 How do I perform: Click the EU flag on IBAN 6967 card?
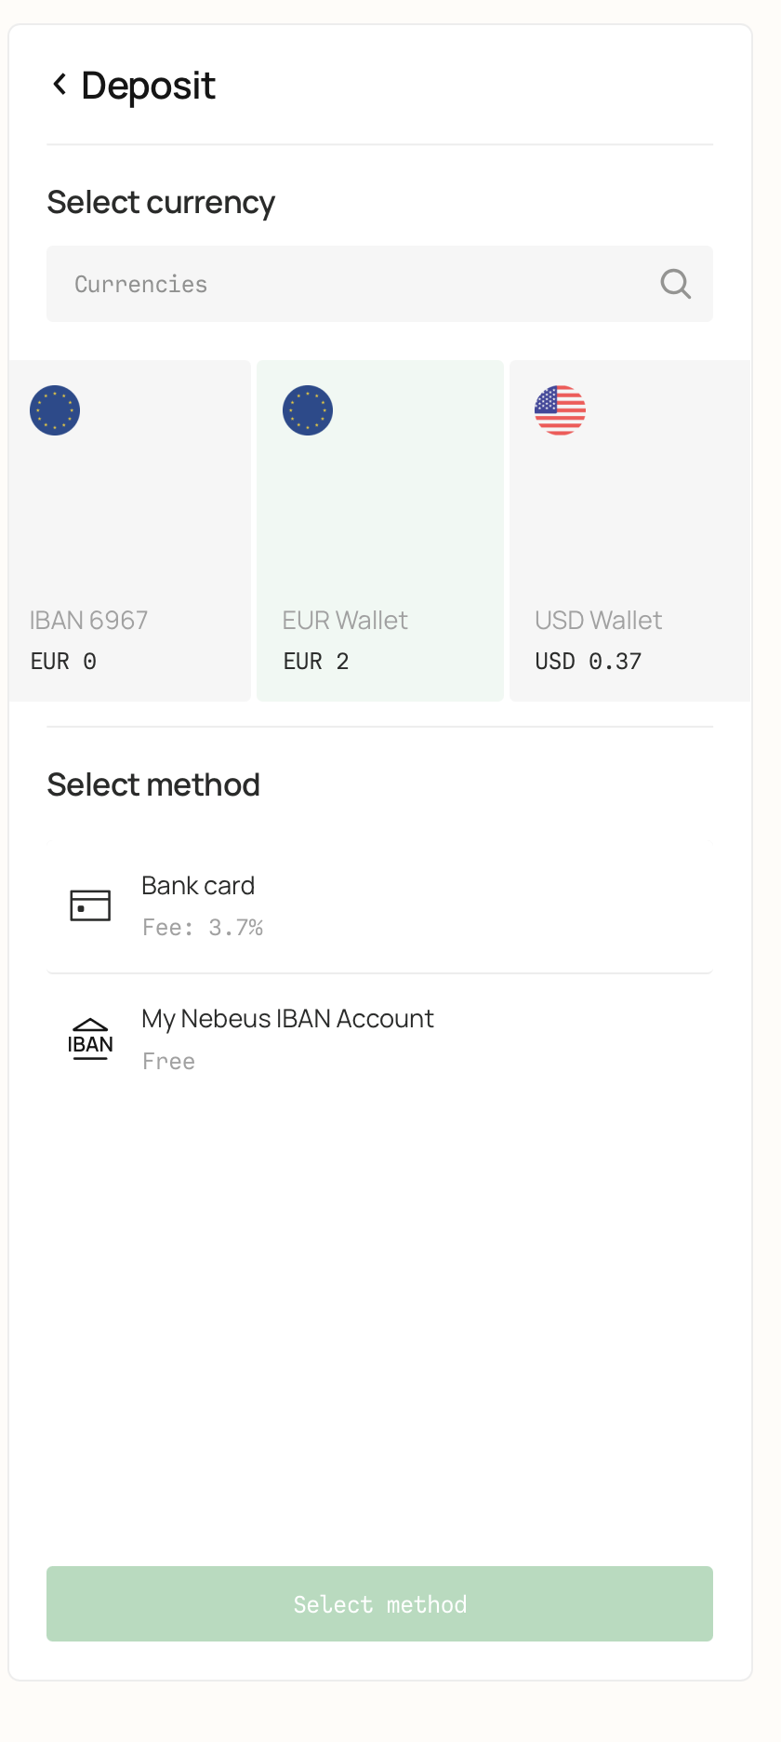[x=55, y=410]
